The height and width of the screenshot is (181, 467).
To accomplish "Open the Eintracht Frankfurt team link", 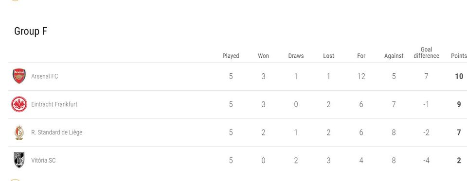I will tap(54, 104).
